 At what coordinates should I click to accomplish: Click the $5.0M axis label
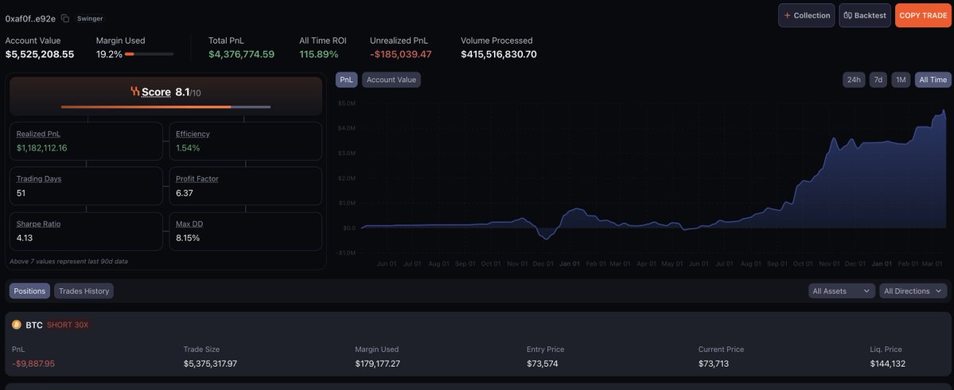coord(347,103)
